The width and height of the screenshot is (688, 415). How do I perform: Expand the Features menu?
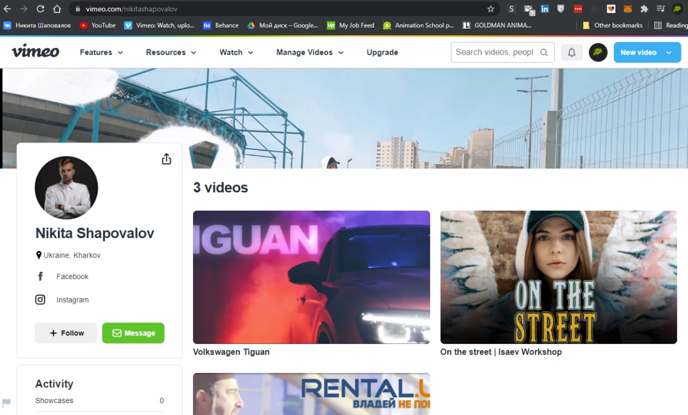click(x=102, y=52)
